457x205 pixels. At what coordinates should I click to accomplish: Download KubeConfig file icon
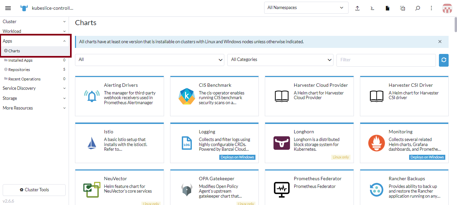(387, 8)
